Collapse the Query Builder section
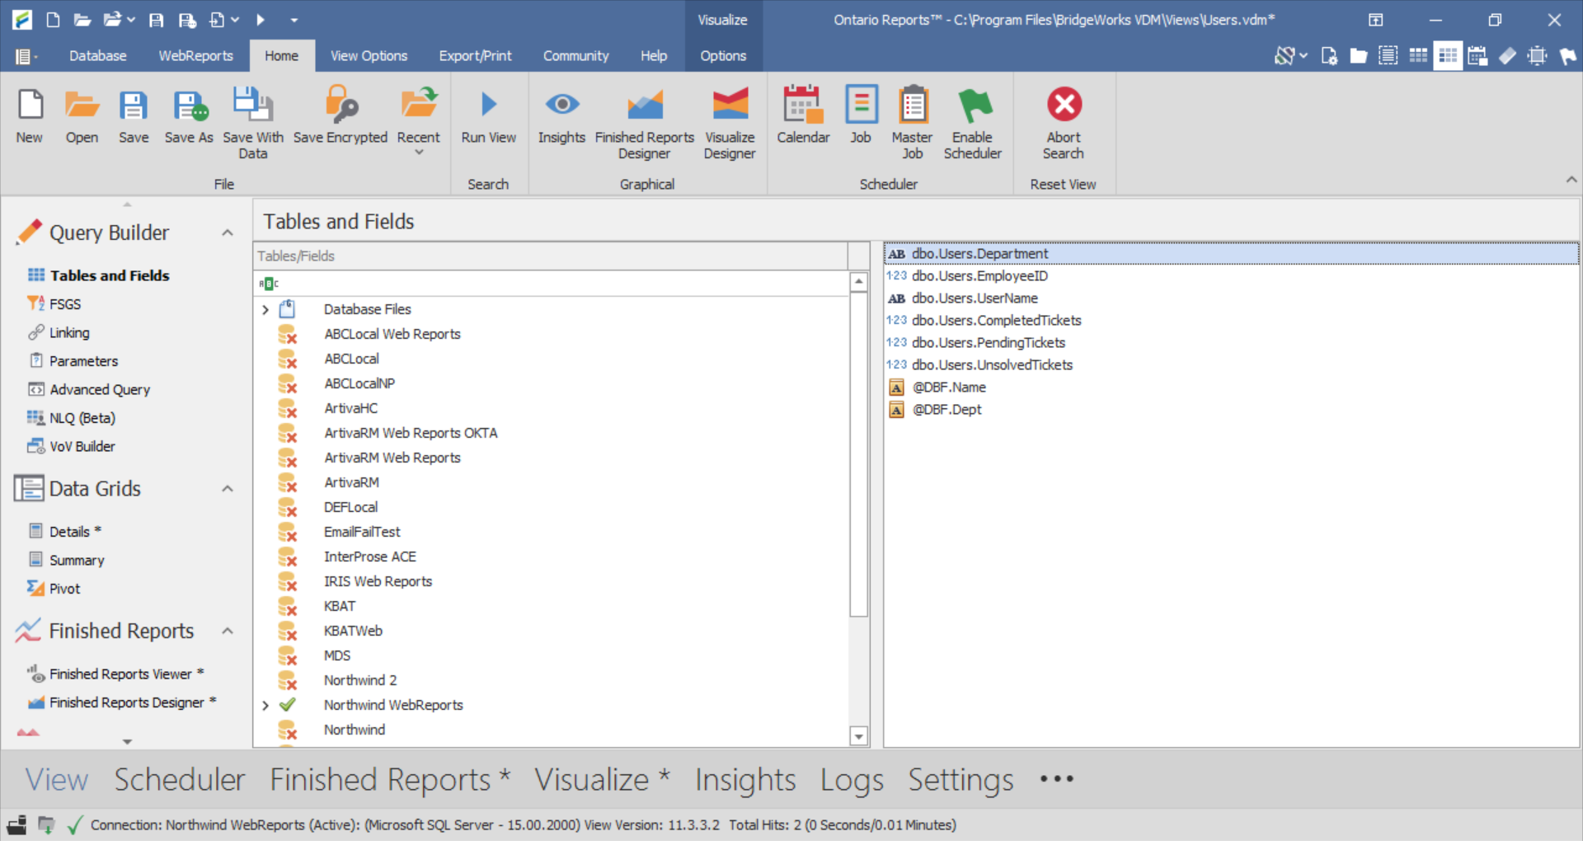 tap(228, 233)
